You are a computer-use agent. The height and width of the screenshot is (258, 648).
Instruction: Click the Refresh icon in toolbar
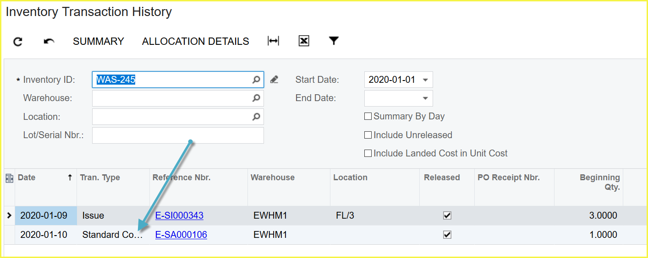pos(17,42)
